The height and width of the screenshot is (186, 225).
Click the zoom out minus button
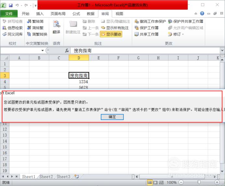[181, 182]
